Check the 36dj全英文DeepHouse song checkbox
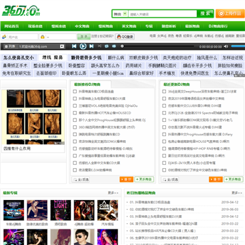This screenshot has height=245, width=245. pos(164,91)
